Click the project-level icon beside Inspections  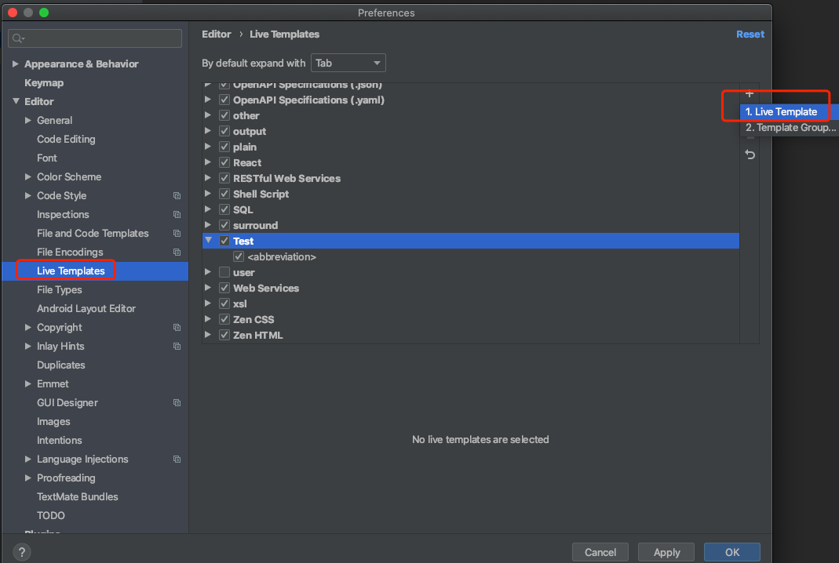[177, 214]
